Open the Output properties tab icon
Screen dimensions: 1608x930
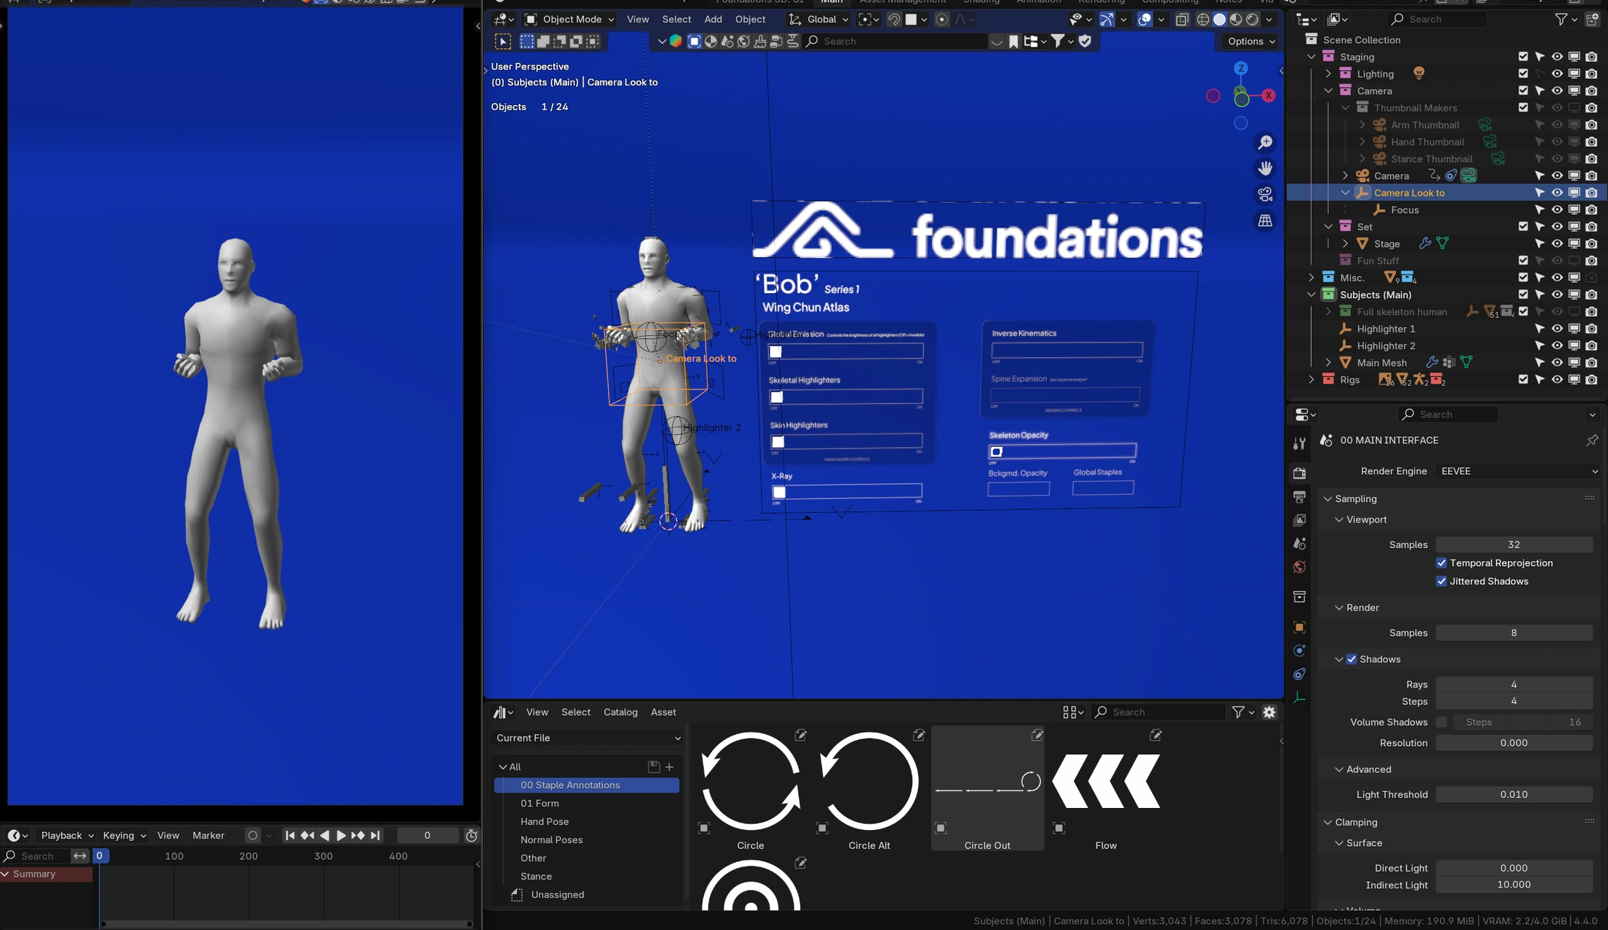point(1300,497)
